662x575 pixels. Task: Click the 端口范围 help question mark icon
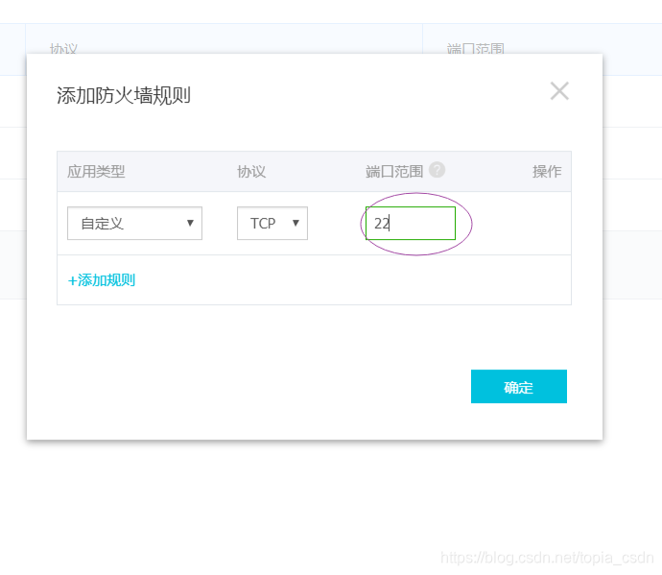click(x=437, y=170)
